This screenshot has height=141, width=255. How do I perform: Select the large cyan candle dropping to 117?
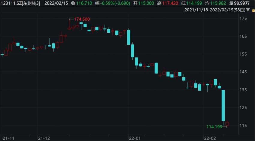coord(223,105)
